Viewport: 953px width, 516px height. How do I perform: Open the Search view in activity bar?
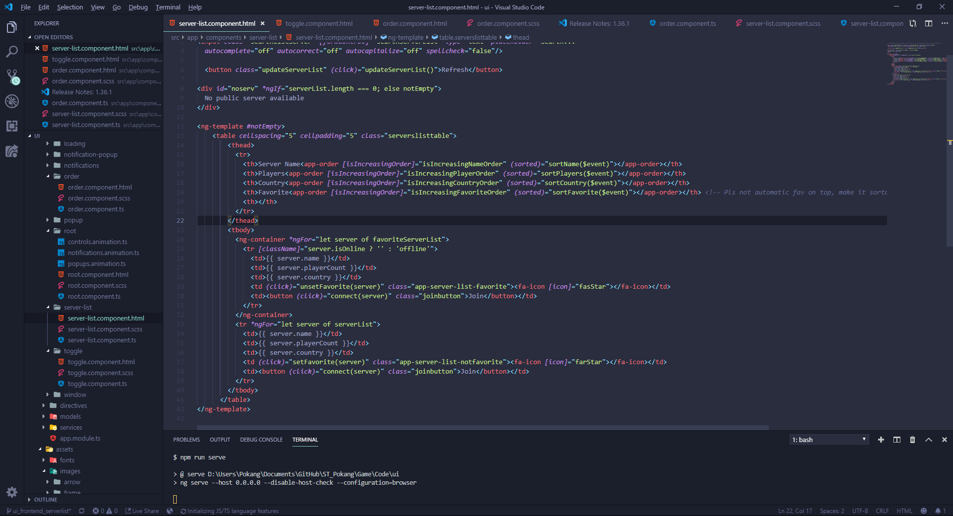coord(12,52)
